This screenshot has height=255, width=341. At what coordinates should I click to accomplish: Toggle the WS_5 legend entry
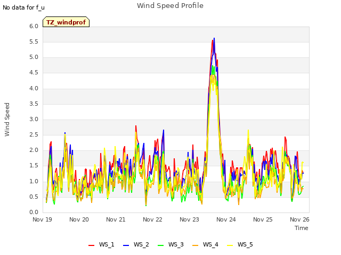pos(240,244)
